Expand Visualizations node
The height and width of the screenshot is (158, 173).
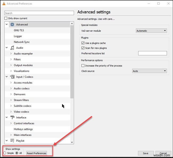tap(11, 71)
